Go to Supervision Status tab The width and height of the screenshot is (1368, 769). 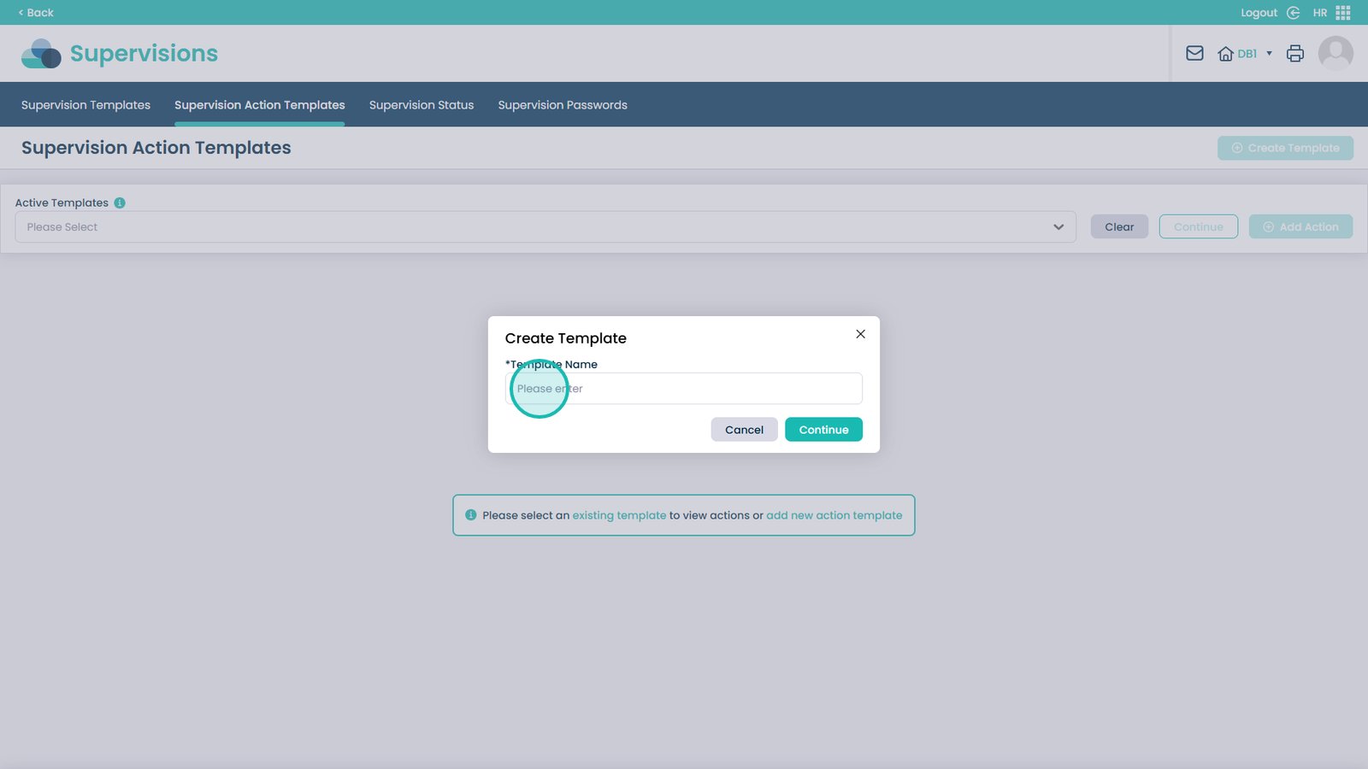tap(422, 105)
